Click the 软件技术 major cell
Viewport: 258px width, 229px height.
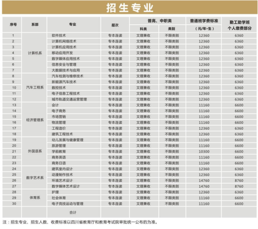pos(74,36)
